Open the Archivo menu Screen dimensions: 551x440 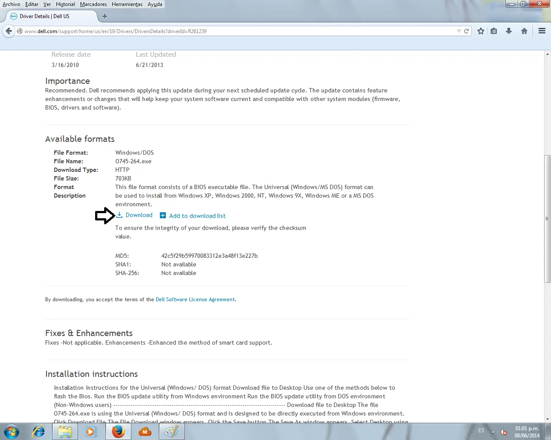click(11, 4)
